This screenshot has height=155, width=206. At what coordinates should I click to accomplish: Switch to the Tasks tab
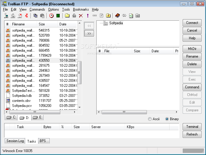click(x=32, y=141)
